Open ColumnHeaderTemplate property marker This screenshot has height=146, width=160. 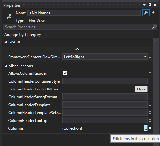(150, 105)
